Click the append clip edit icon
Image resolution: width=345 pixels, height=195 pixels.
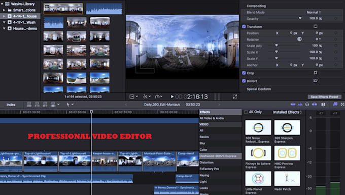pyautogui.click(x=45, y=105)
